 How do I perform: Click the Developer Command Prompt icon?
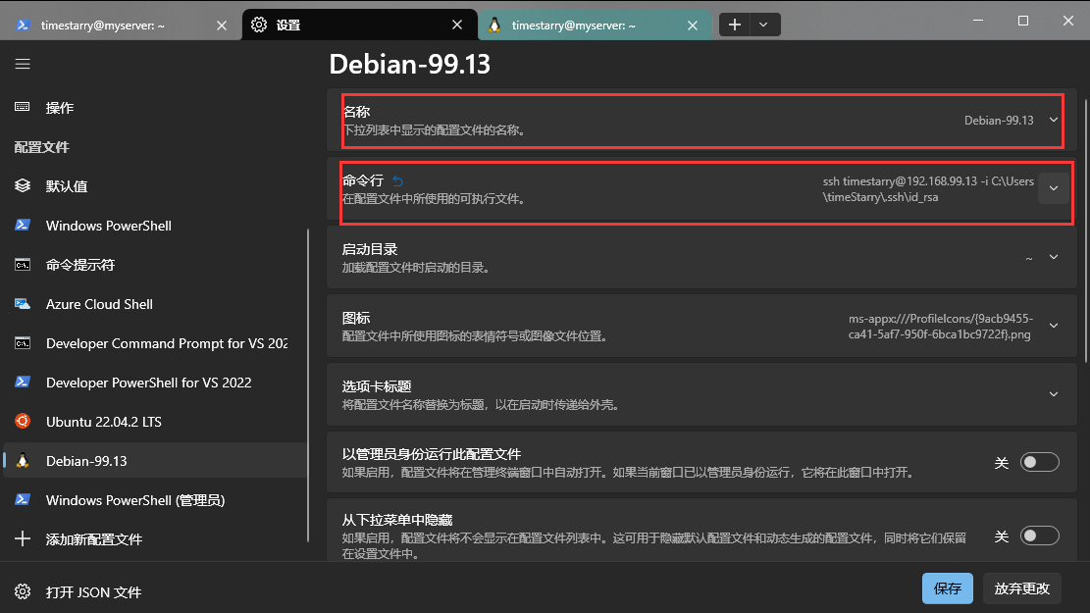click(23, 343)
